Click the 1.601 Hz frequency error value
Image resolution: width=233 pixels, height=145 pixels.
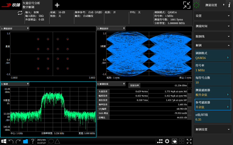[182, 105]
